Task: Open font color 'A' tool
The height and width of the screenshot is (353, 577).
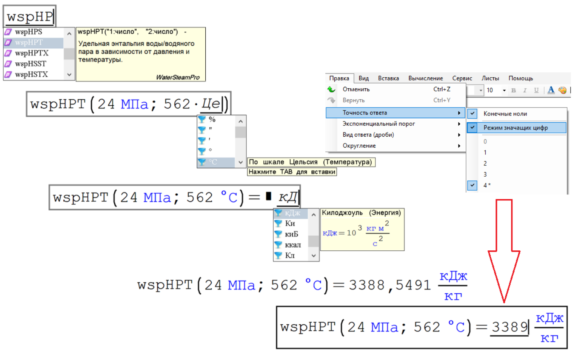Action: 551,90
